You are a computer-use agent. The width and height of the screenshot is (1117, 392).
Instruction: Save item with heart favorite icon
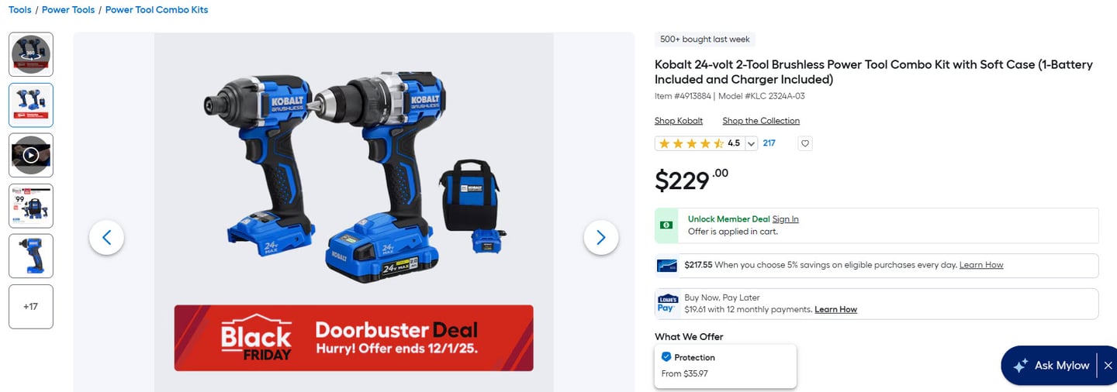[x=805, y=143]
